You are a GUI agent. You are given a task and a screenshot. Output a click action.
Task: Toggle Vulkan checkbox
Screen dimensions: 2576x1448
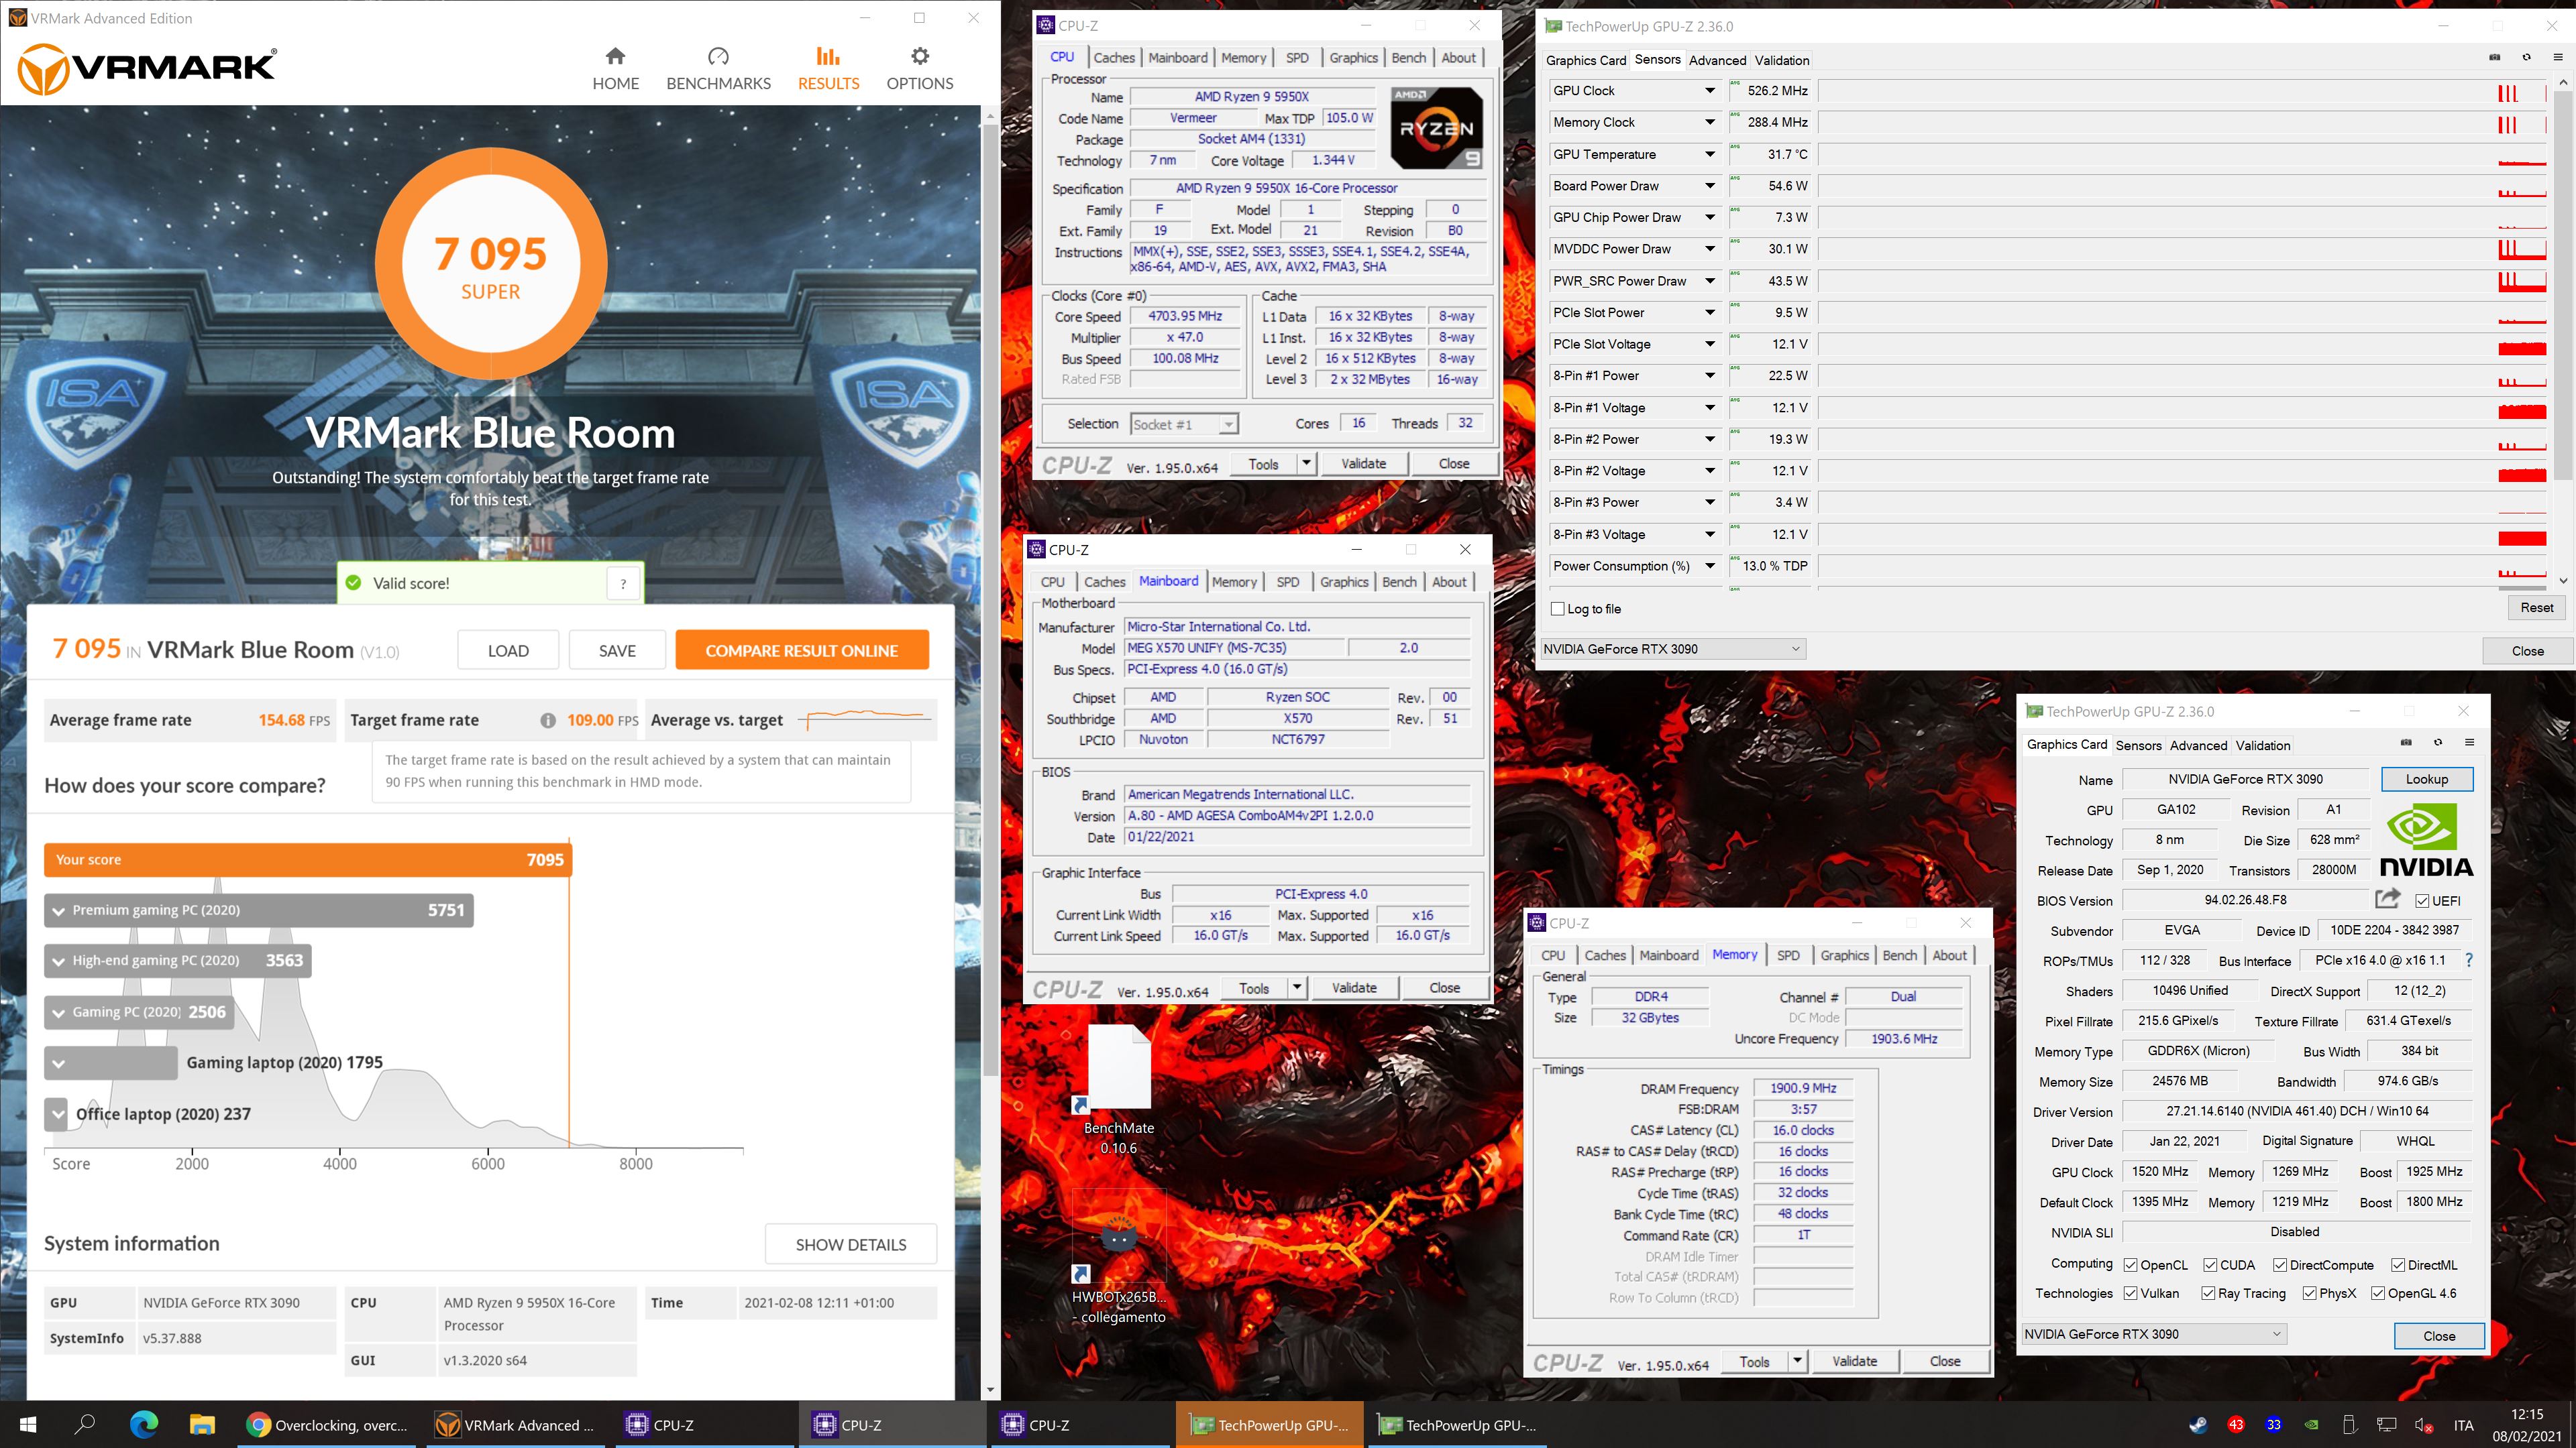[2131, 1293]
